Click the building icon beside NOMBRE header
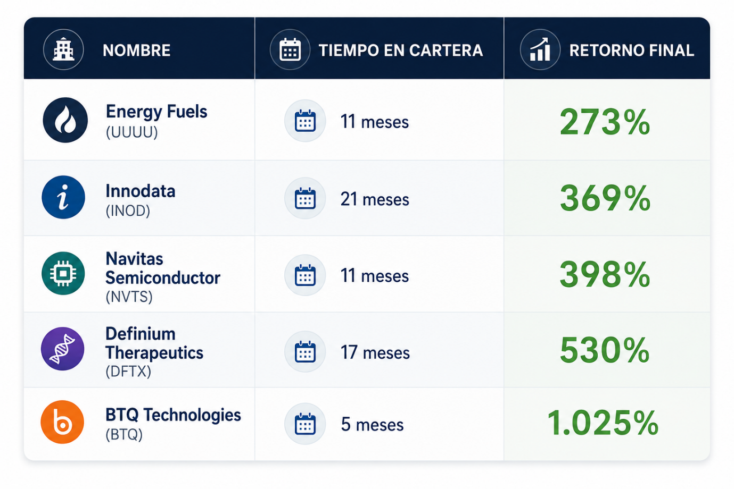 (x=63, y=50)
